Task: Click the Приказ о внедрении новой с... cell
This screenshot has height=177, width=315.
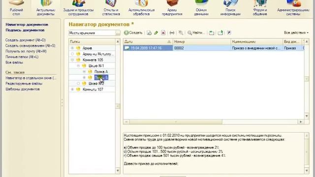Action: coord(256,48)
